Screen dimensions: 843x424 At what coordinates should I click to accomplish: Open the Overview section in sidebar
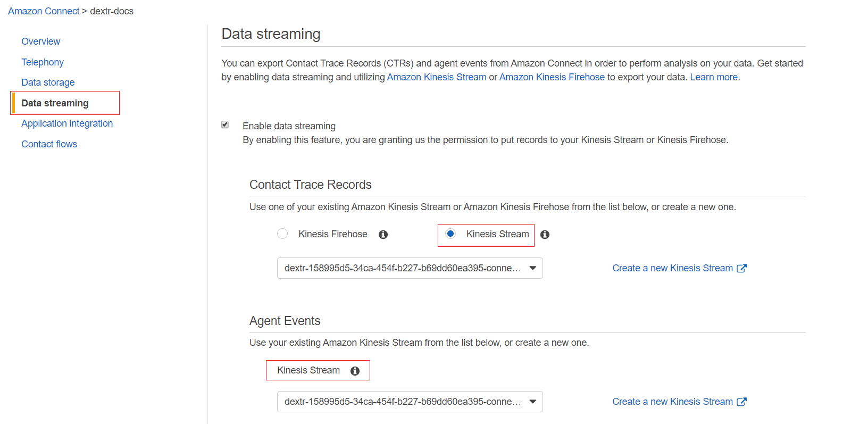pos(40,41)
